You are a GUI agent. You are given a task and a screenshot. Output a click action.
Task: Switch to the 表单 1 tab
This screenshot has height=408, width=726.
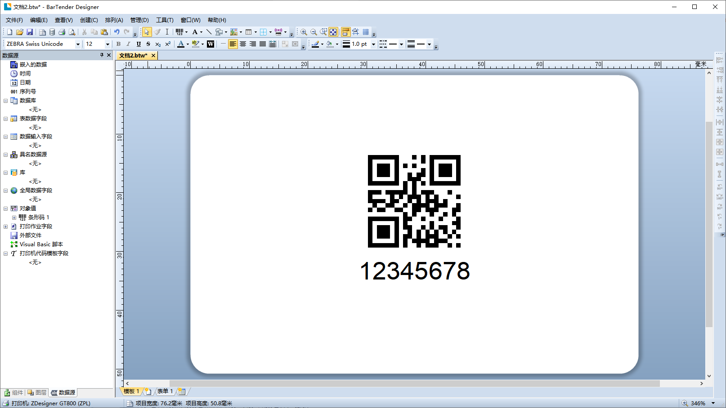(x=165, y=391)
